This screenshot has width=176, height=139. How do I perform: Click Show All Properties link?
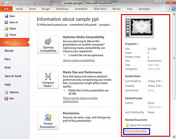click(x=136, y=131)
